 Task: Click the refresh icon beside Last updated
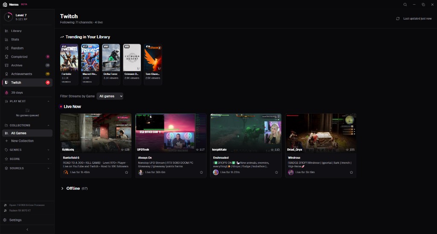pyautogui.click(x=398, y=19)
